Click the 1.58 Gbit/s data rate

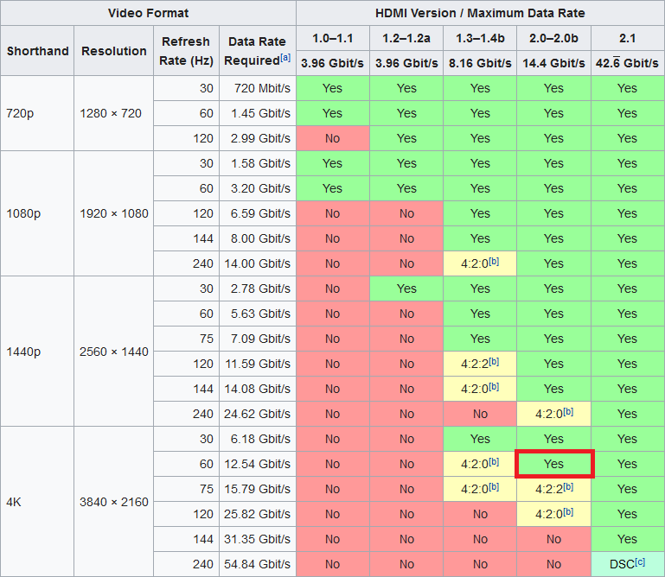(258, 163)
